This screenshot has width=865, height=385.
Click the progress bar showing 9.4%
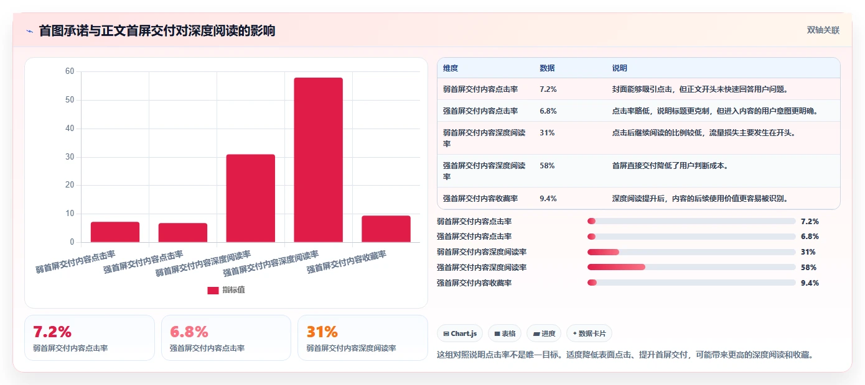[691, 283]
